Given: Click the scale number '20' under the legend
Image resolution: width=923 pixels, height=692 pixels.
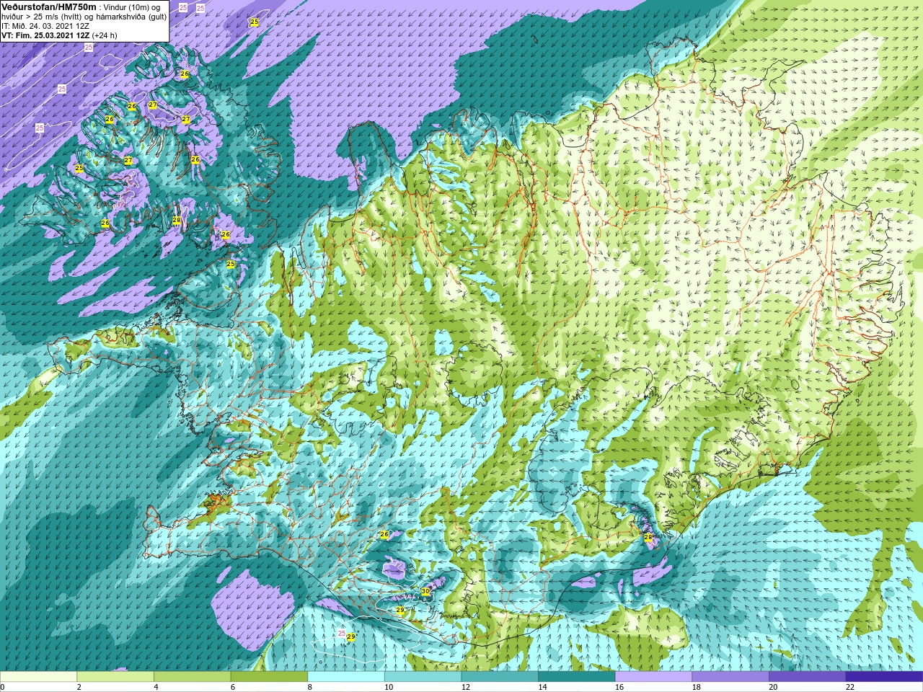Looking at the screenshot, I should pyautogui.click(x=773, y=687).
